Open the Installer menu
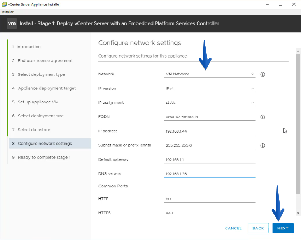 7,12
